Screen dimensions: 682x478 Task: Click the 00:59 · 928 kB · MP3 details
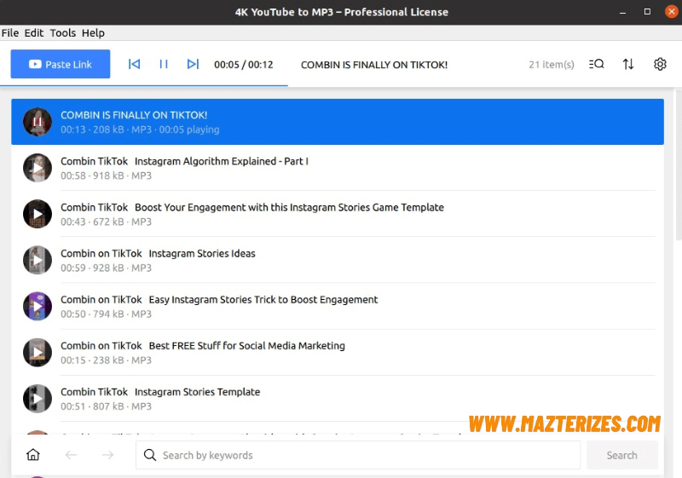click(106, 268)
